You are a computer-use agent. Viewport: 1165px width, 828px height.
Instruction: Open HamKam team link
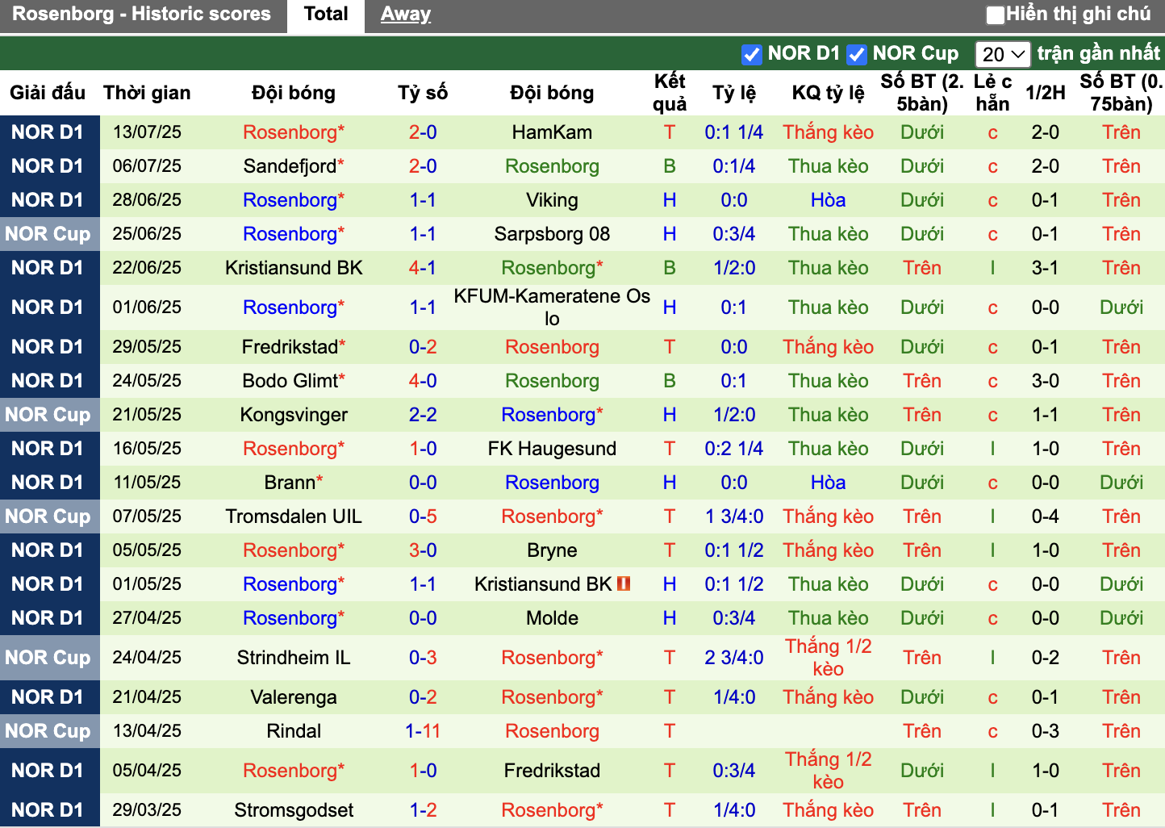[x=552, y=132]
